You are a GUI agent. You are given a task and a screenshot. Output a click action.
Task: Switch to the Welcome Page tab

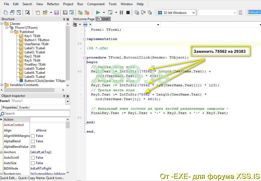[84, 19]
